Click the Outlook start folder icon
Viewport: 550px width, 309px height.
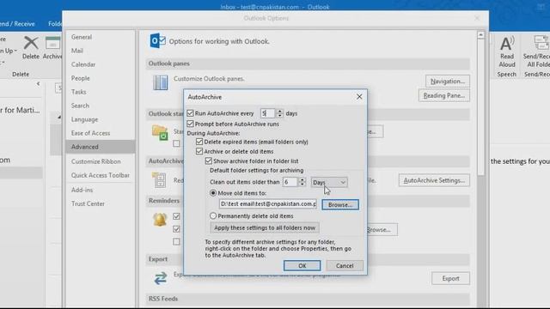tap(160, 133)
